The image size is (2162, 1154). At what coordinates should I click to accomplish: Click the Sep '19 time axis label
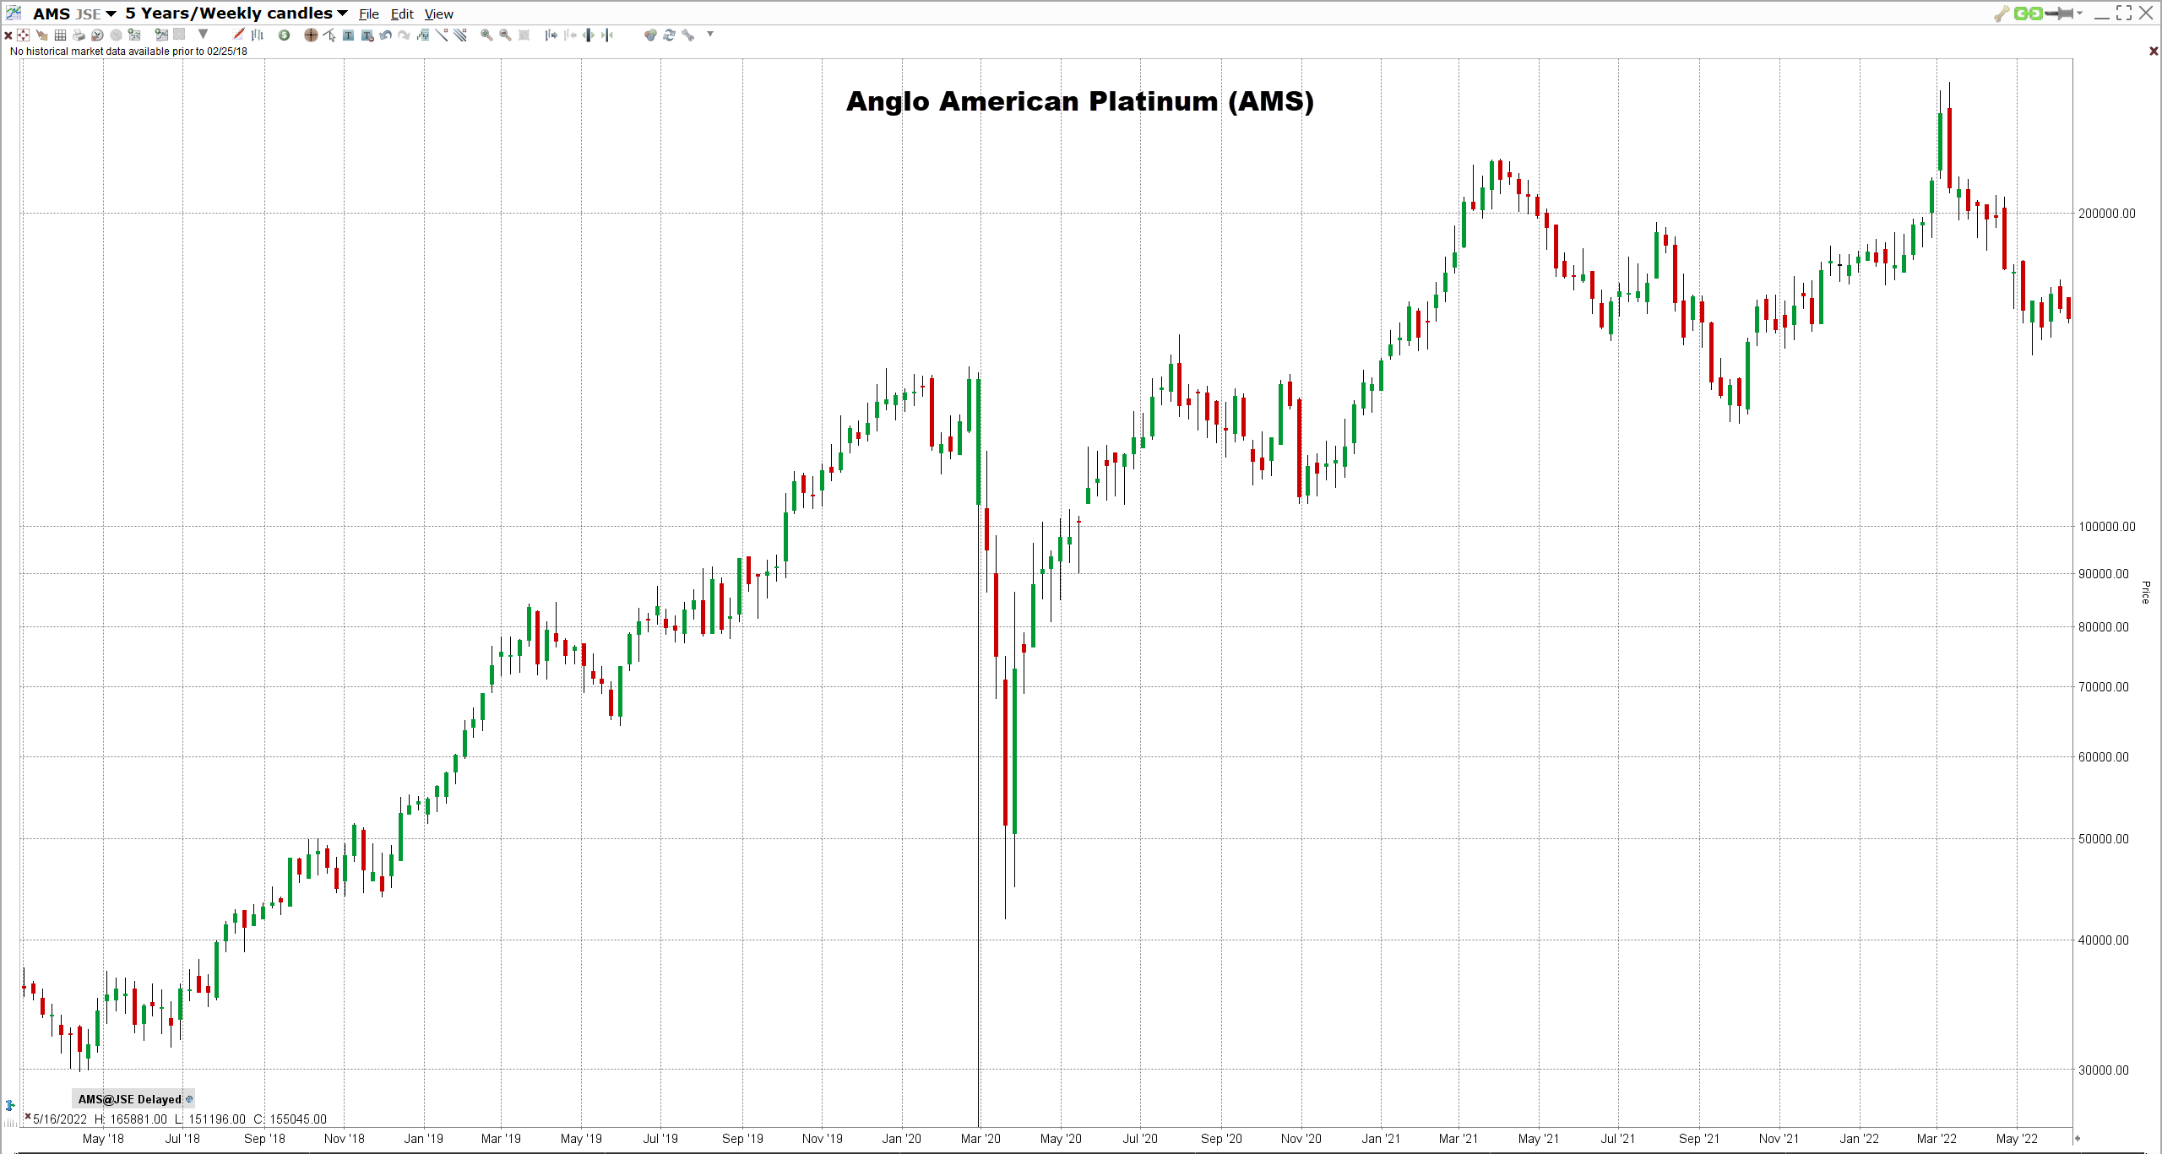pyautogui.click(x=742, y=1138)
